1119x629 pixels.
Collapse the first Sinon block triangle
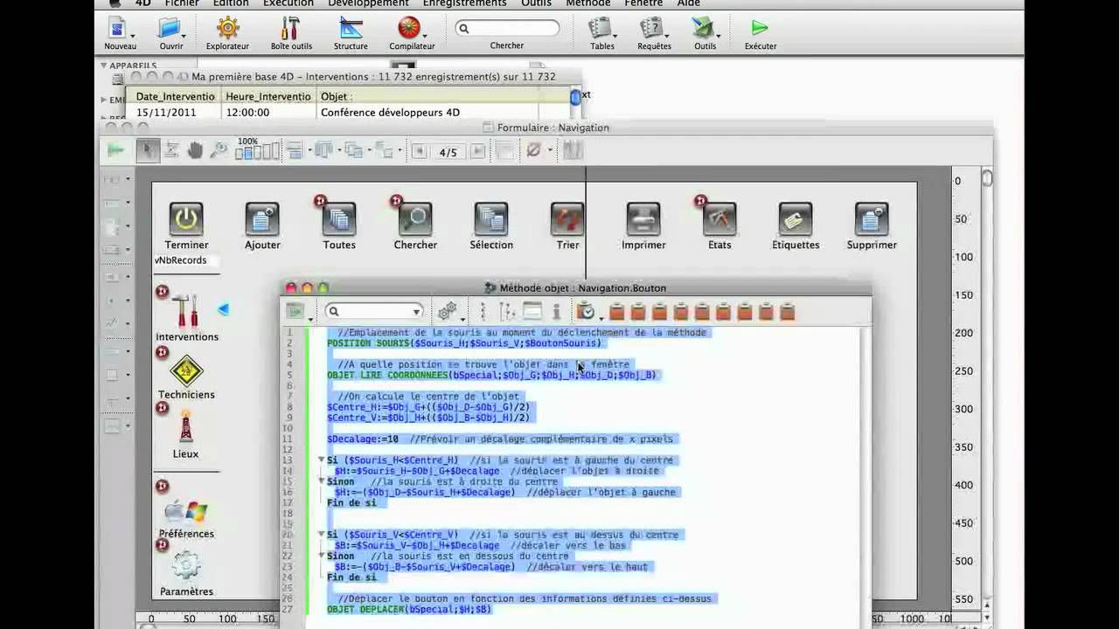(321, 480)
